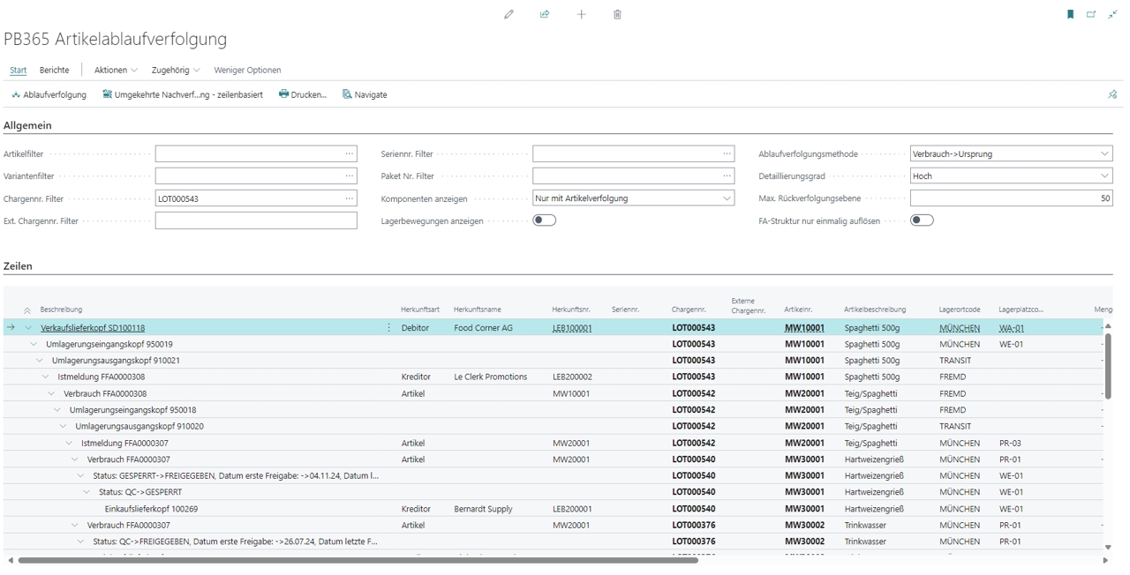Run the Ablaufverfolgung action
Image resolution: width=1130 pixels, height=575 pixels.
click(x=49, y=94)
